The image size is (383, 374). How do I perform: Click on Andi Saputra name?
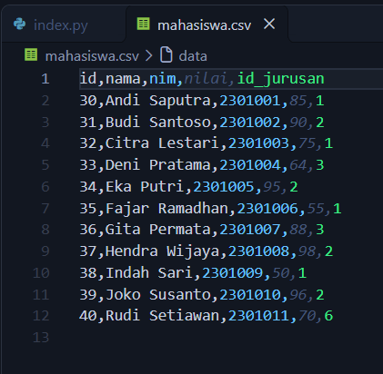tap(157, 101)
